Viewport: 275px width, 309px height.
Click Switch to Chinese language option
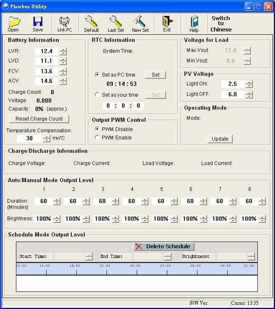pyautogui.click(x=221, y=24)
